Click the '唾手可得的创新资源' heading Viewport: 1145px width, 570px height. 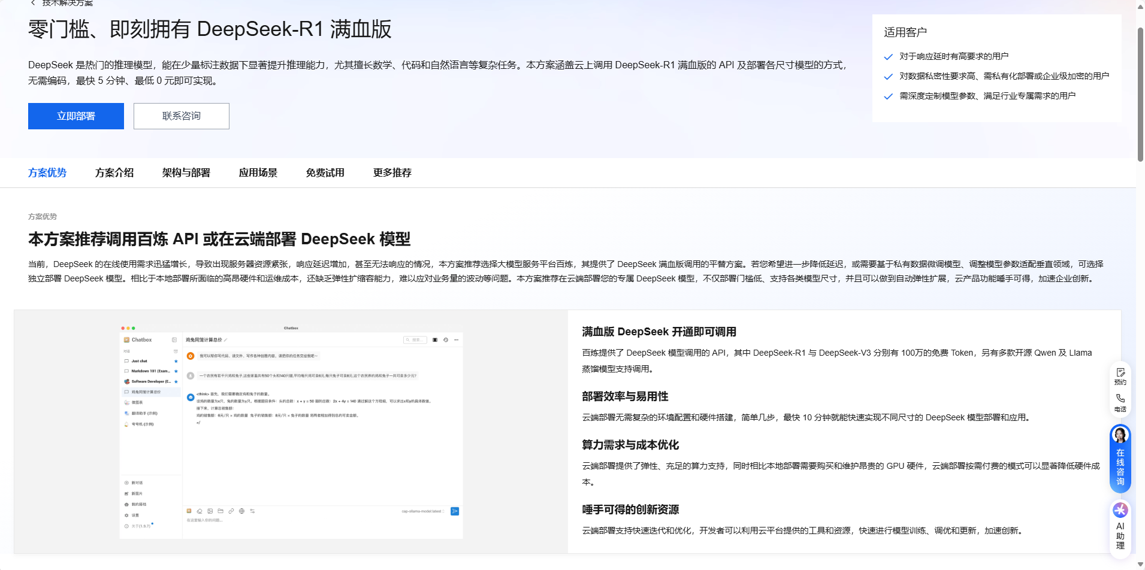coord(630,510)
